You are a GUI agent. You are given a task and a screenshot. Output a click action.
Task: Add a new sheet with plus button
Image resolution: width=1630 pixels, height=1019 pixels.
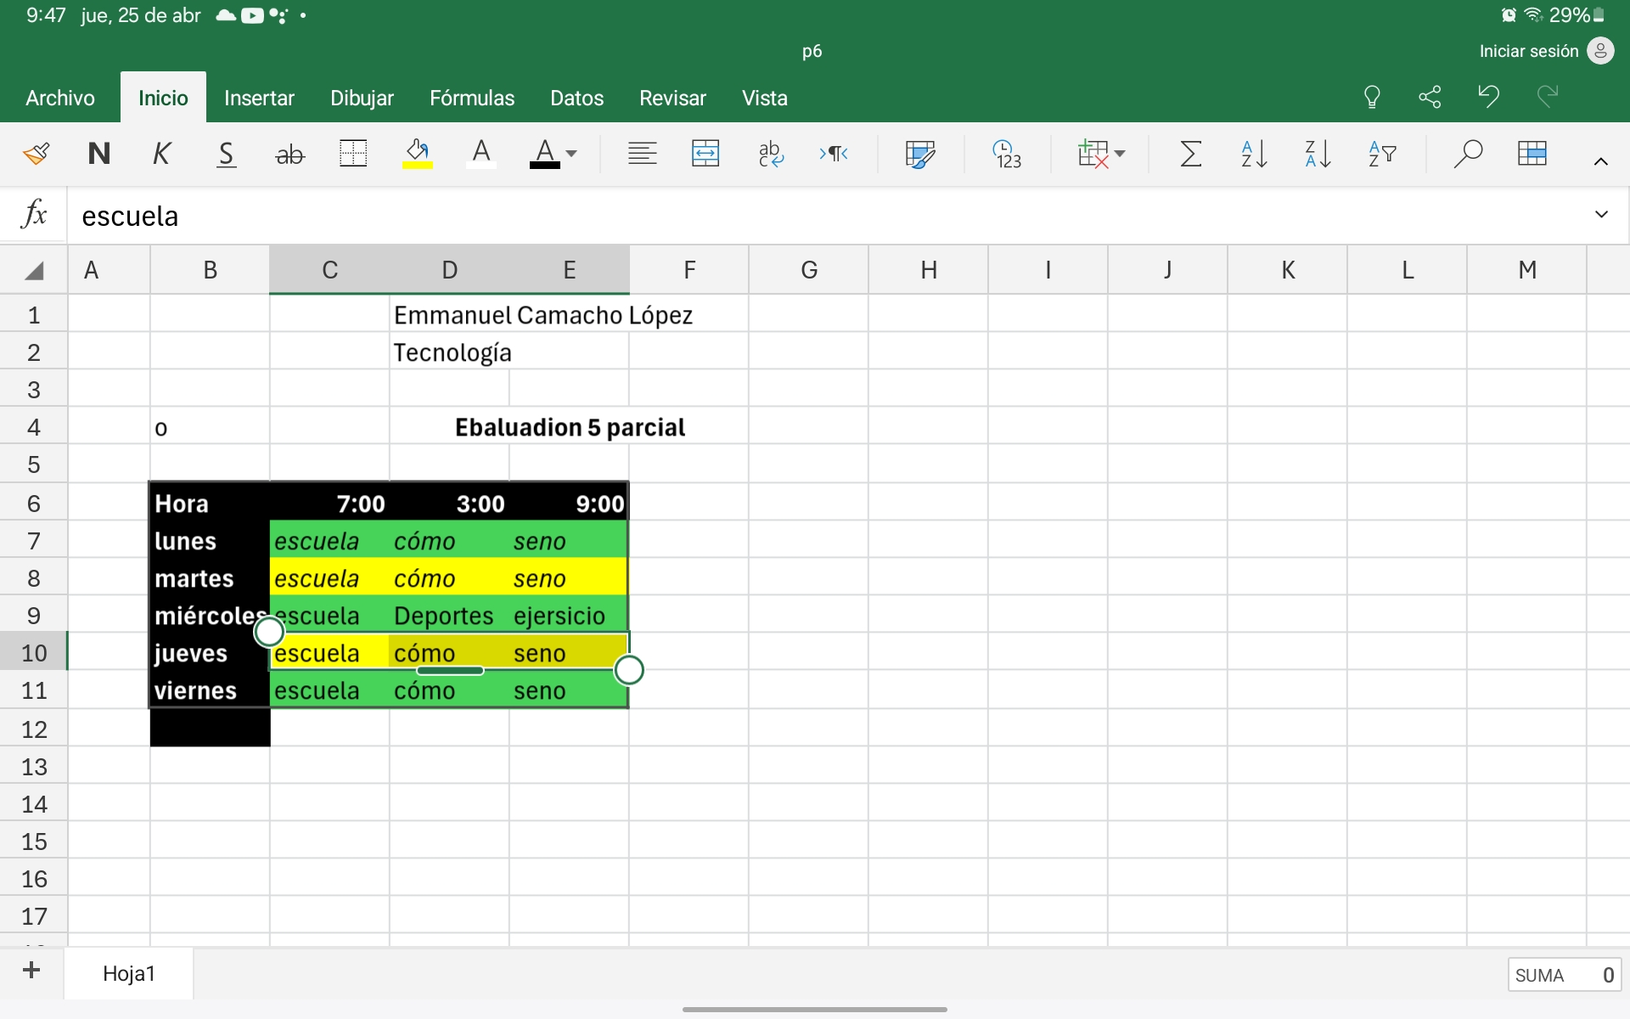point(31,971)
